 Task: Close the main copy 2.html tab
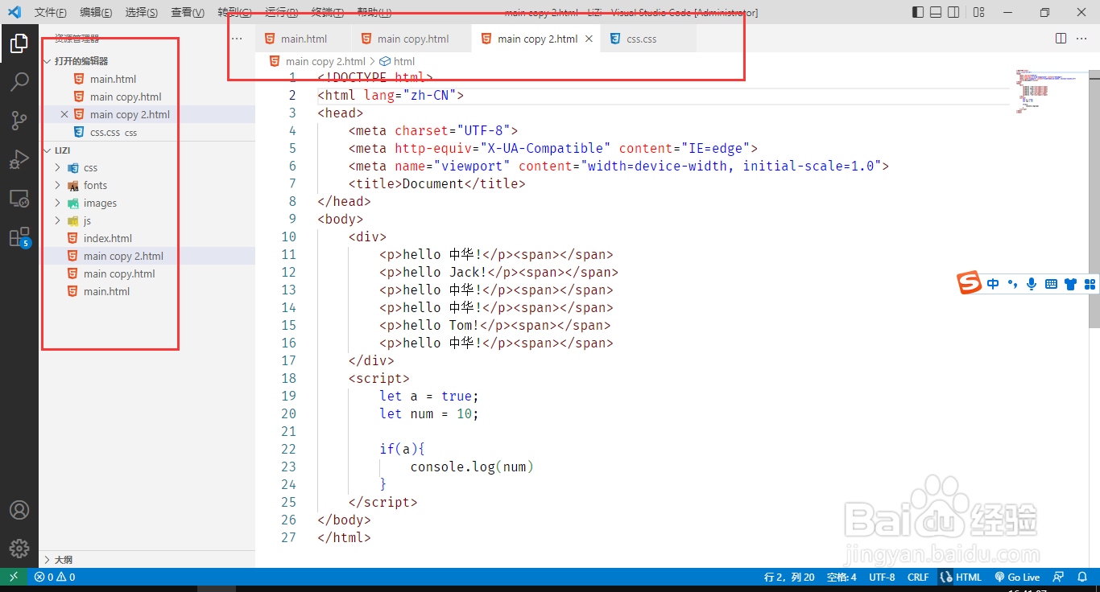[x=589, y=39]
